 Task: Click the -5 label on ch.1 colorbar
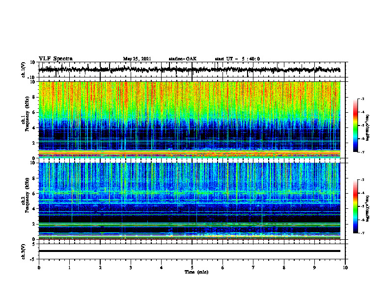point(362,125)
